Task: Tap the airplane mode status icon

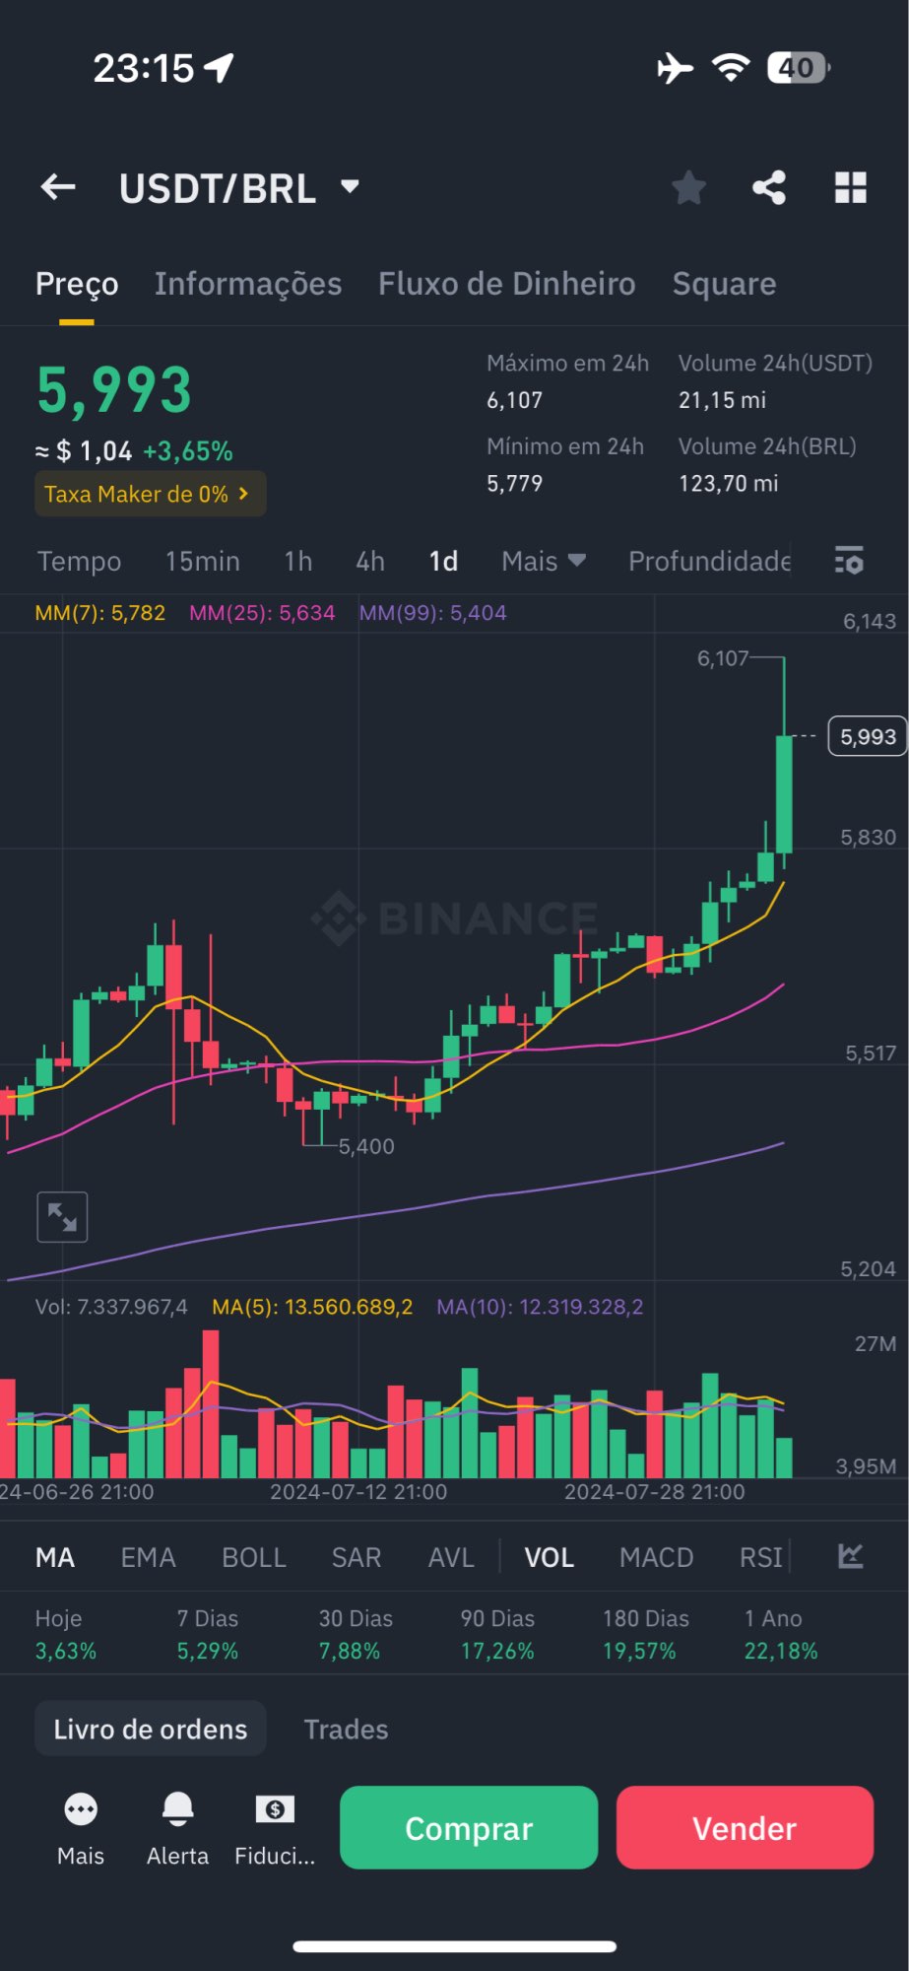Action: (675, 68)
